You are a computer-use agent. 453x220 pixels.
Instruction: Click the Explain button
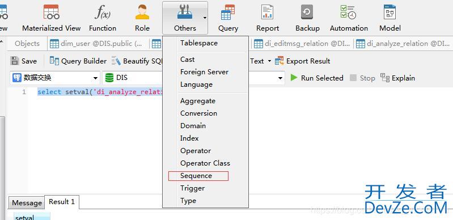[x=397, y=78]
